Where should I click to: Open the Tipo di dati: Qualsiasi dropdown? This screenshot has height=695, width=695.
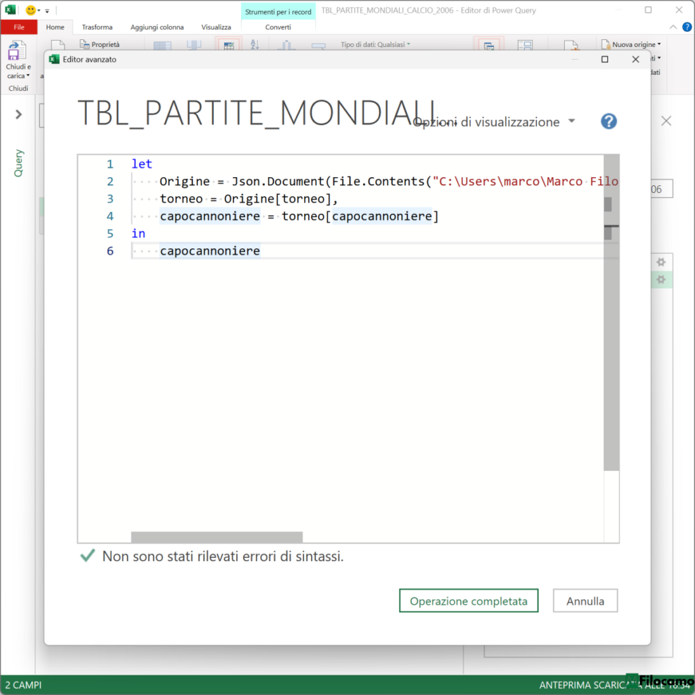click(x=375, y=44)
